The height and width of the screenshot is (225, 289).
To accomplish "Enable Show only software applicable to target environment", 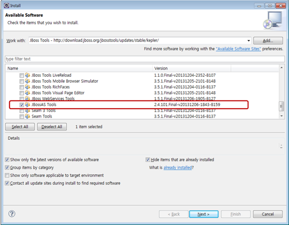I will [7, 175].
